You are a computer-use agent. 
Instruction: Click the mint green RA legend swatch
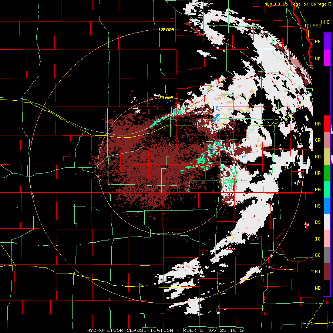point(327,189)
